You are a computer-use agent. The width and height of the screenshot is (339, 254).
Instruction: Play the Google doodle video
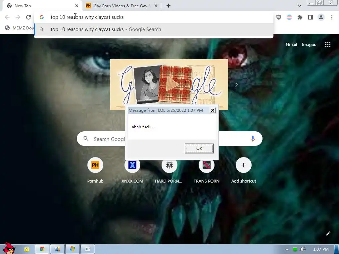coord(172,84)
